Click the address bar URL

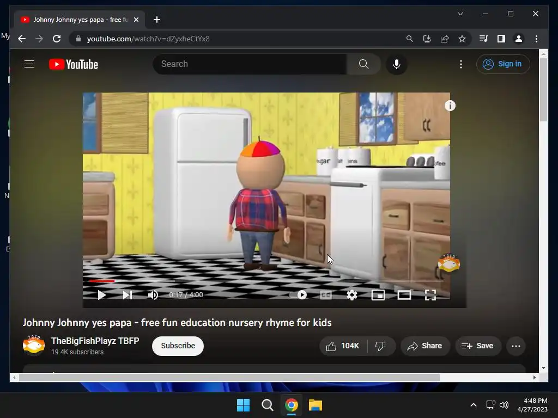(148, 39)
